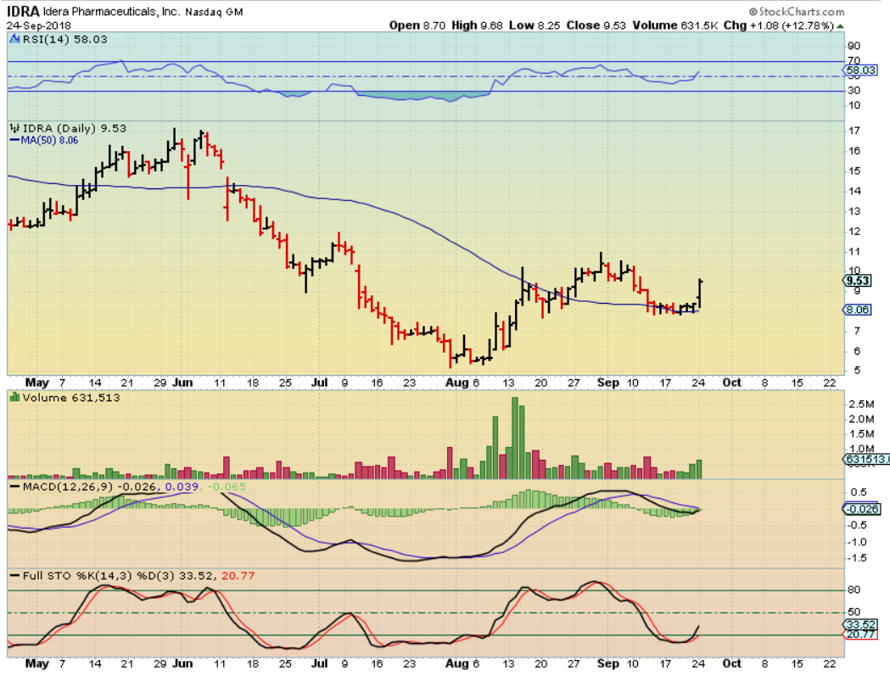Click the blue MA(50) legend line marker

[x=14, y=140]
